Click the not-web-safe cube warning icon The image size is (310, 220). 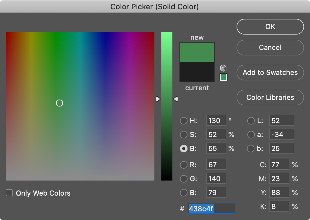coord(223,68)
